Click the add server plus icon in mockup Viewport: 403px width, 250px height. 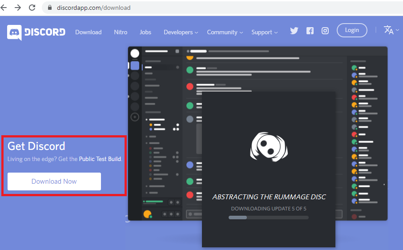tap(135, 117)
